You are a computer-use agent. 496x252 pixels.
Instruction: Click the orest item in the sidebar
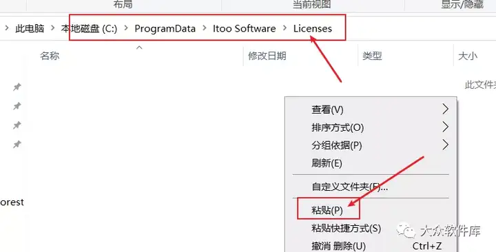pos(12,202)
